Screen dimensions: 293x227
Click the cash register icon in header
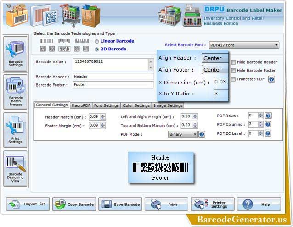[192, 16]
